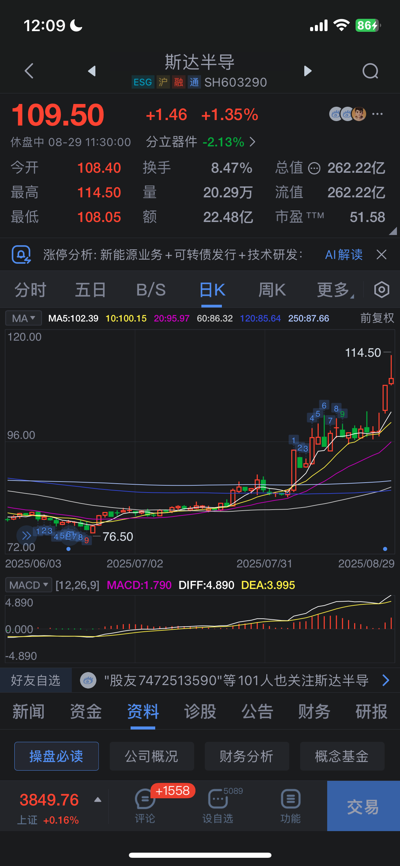Select 资料 tab
The width and height of the screenshot is (400, 866).
click(x=143, y=711)
